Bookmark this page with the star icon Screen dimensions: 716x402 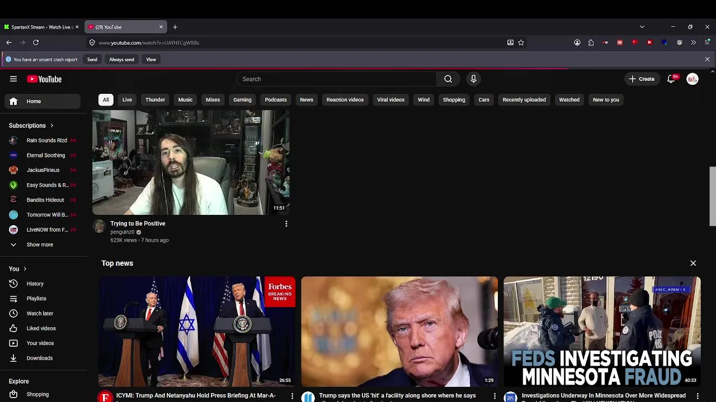coord(521,42)
